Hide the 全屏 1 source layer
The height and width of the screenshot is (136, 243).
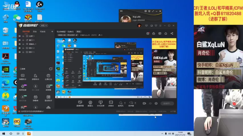[x=19, y=36]
